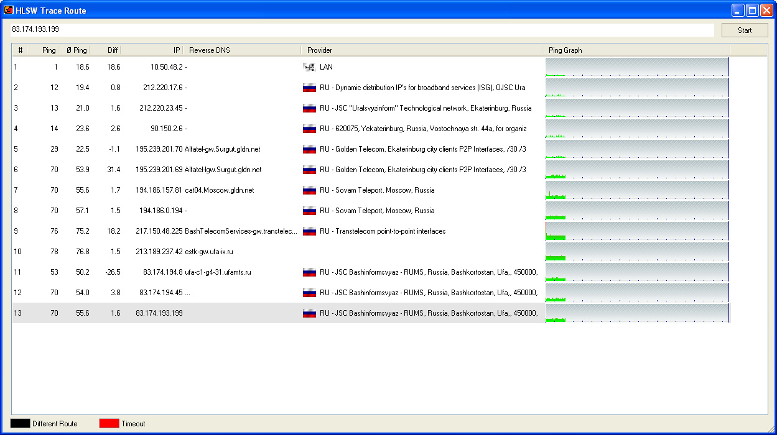Screen dimensions: 777x435
Task: Click the flag icon in row 13
Action: coord(309,313)
